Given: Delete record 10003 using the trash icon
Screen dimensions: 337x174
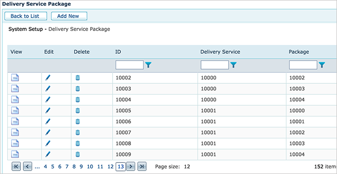Looking at the screenshot, I should pos(78,89).
